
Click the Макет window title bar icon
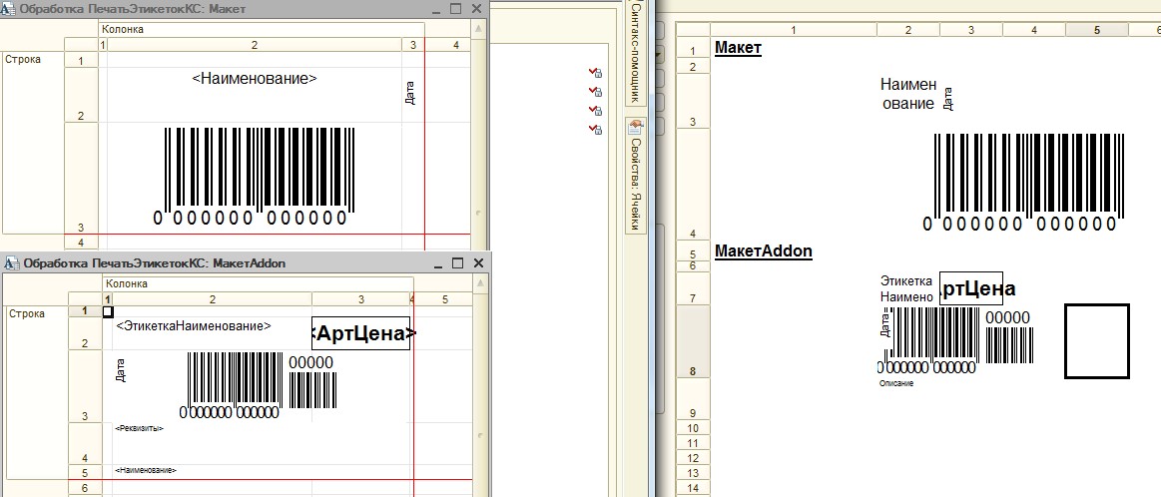pyautogui.click(x=10, y=9)
